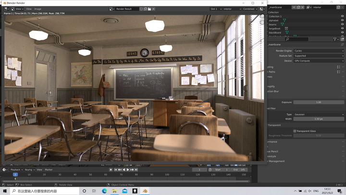Toggle visibility of blackBoard
This screenshot has height=195, width=346.
coord(342,33)
